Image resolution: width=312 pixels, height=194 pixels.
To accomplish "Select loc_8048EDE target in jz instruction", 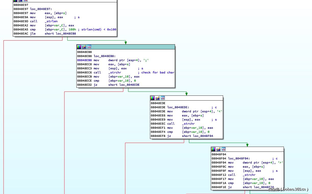I will pyautogui.click(x=129, y=85).
